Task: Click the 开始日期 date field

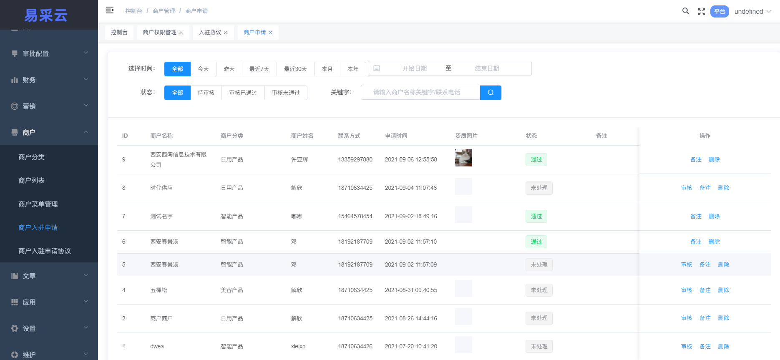Action: [x=415, y=68]
